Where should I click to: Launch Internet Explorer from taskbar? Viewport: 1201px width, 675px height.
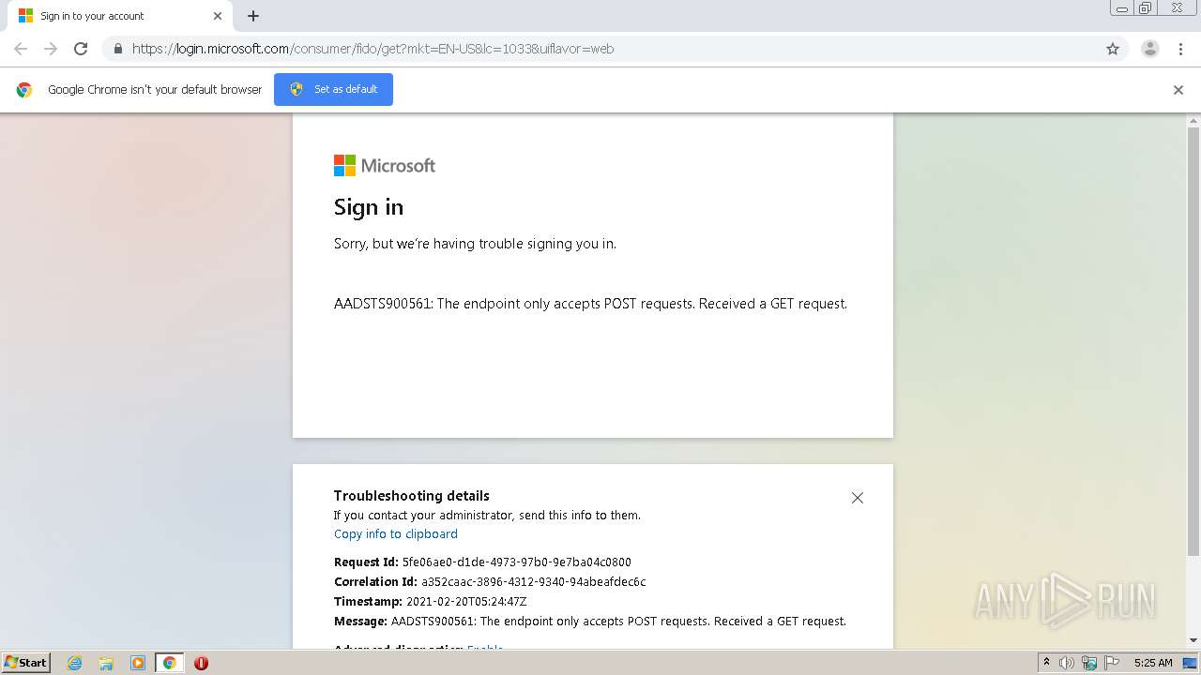pyautogui.click(x=74, y=663)
